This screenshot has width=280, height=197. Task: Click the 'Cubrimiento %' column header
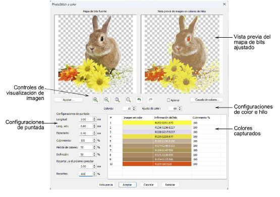(201, 118)
